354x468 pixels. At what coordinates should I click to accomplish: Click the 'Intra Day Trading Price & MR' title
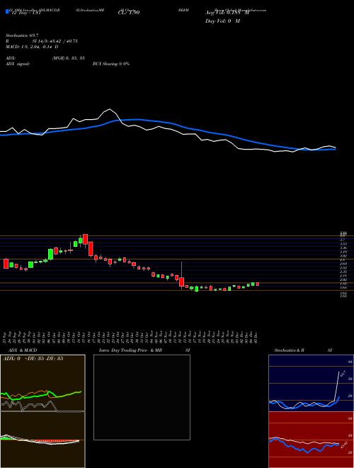click(x=130, y=350)
